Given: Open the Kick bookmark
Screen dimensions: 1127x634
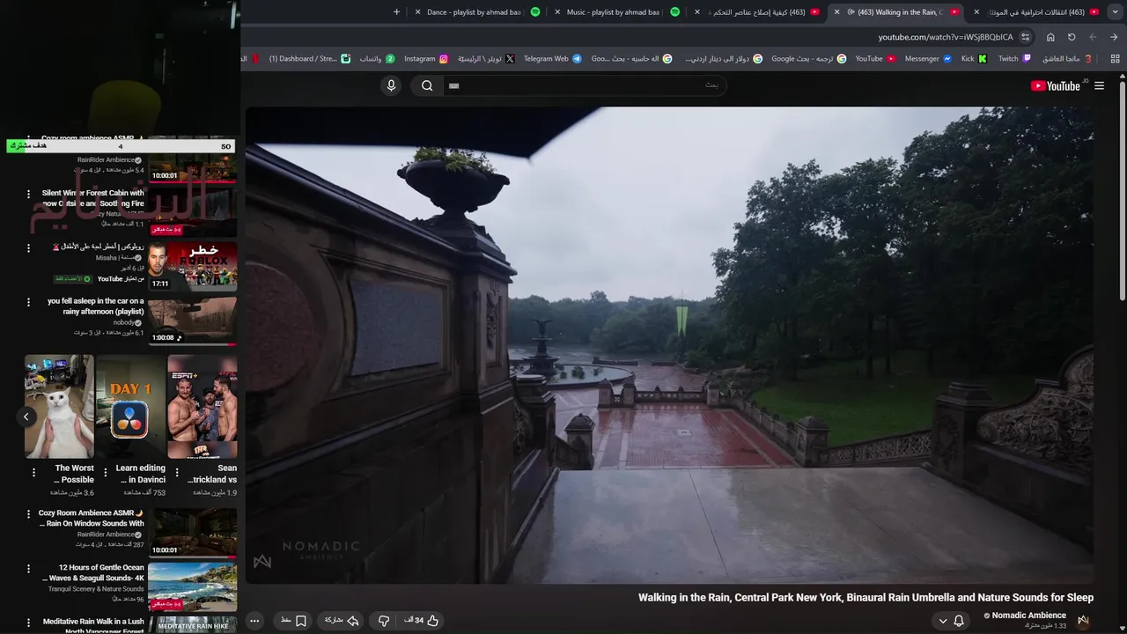Looking at the screenshot, I should [x=974, y=59].
